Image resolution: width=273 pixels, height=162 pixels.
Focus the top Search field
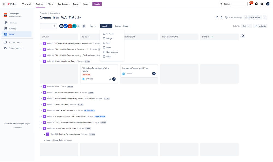click(x=233, y=4)
